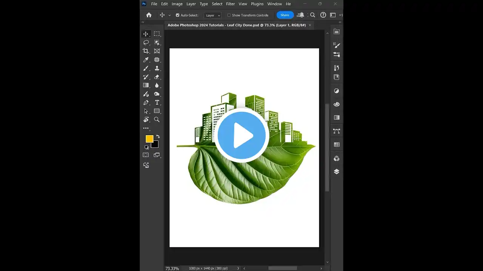Select the Clone Stamp tool
The image size is (483, 271).
click(157, 69)
